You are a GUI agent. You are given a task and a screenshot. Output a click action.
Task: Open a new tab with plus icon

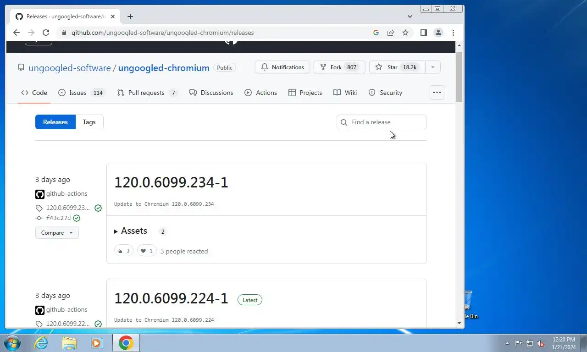click(x=130, y=16)
